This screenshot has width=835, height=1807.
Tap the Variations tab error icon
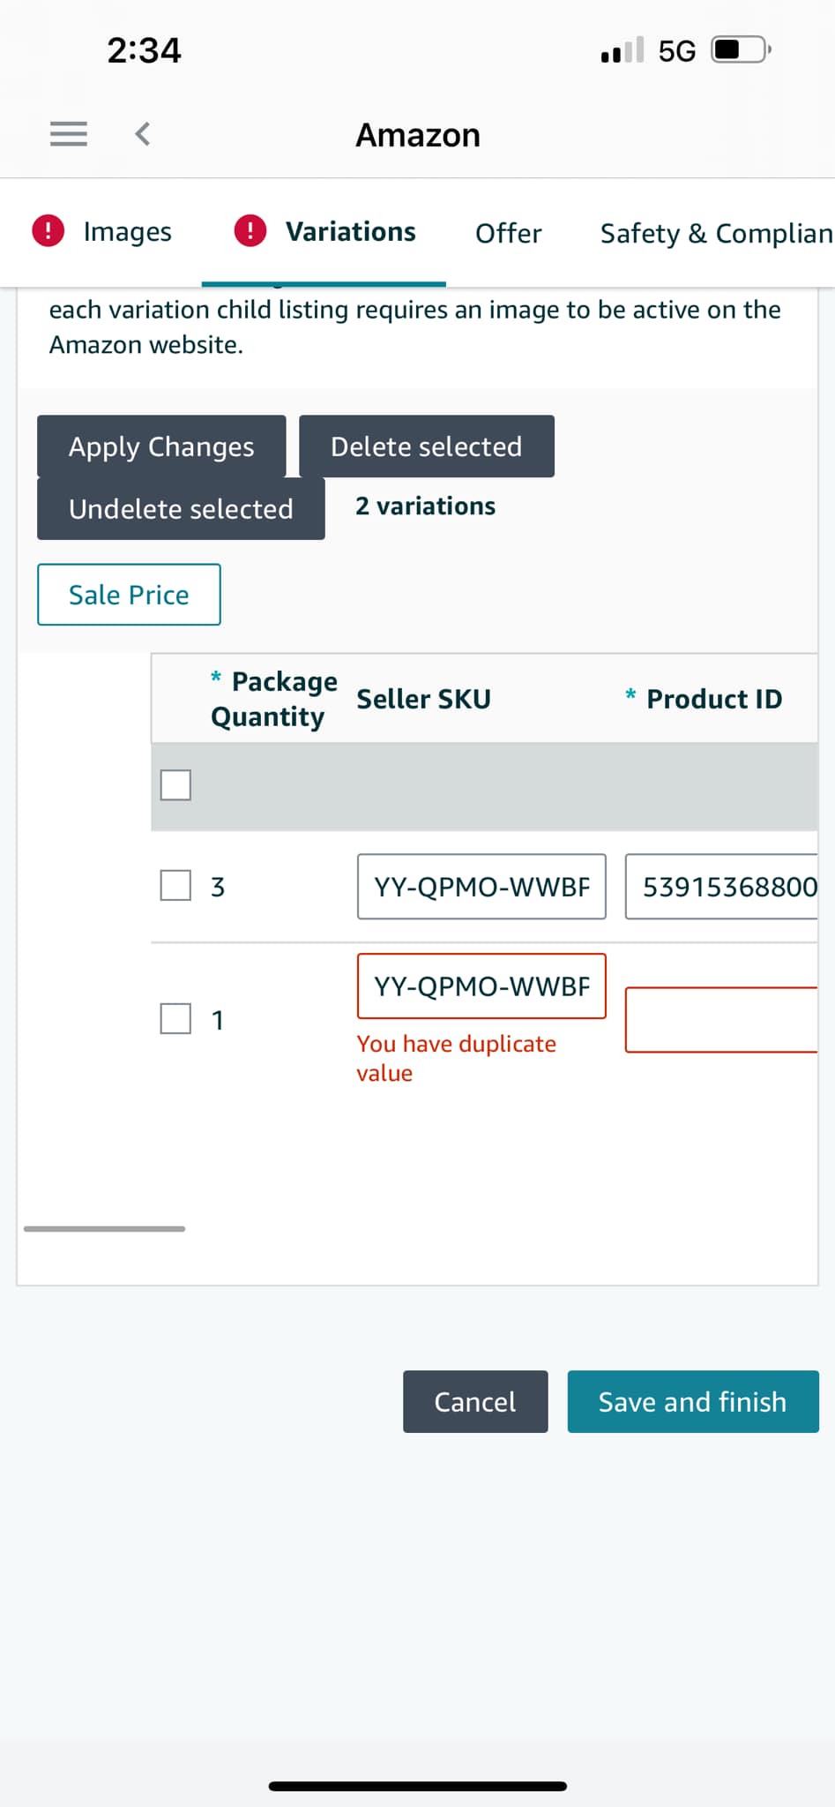pos(250,231)
